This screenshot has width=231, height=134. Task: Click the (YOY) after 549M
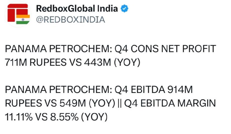102,103
